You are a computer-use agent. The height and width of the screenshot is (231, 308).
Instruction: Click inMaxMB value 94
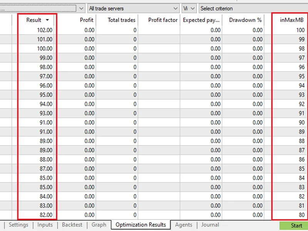click(x=302, y=85)
